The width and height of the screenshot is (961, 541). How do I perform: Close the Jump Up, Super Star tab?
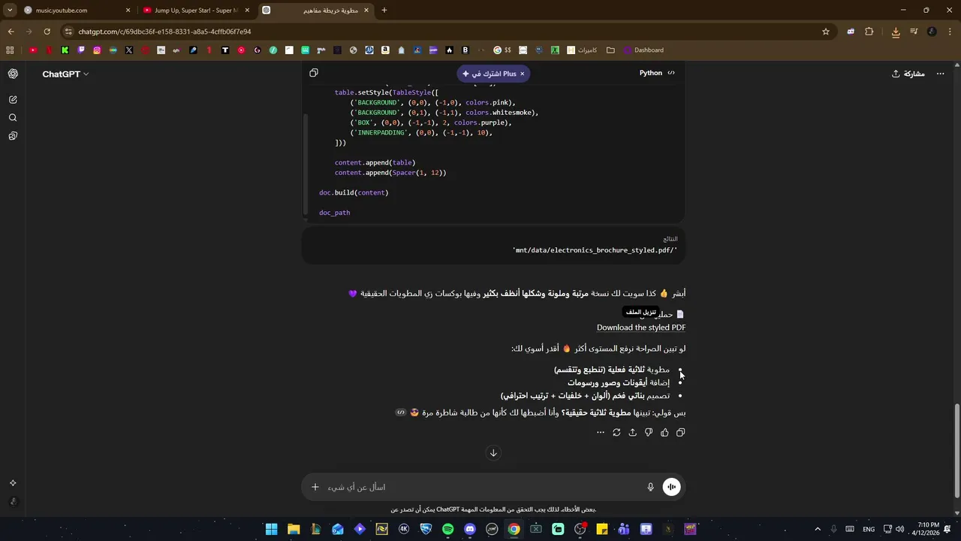(247, 11)
